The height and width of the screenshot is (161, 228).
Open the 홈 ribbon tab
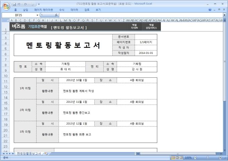pyautogui.click(x=15, y=10)
